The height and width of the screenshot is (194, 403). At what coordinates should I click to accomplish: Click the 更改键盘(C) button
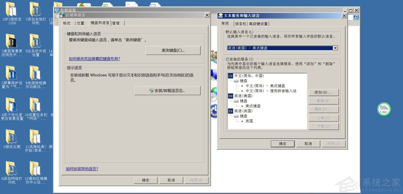click(173, 50)
